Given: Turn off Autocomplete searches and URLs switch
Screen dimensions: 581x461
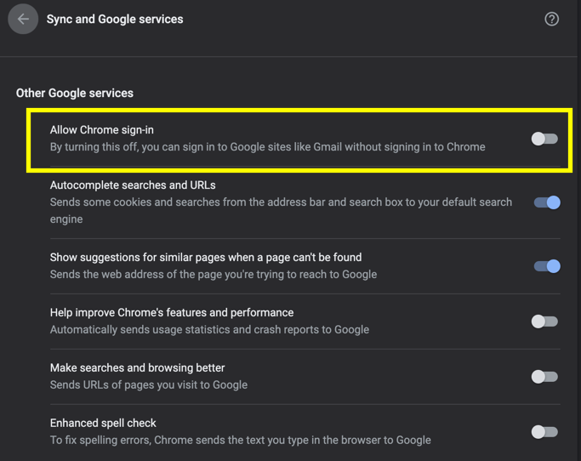Looking at the screenshot, I should (546, 202).
